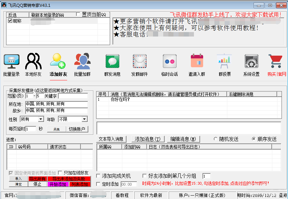
Task: Click the 群投票 group vote icon
Action: click(224, 62)
